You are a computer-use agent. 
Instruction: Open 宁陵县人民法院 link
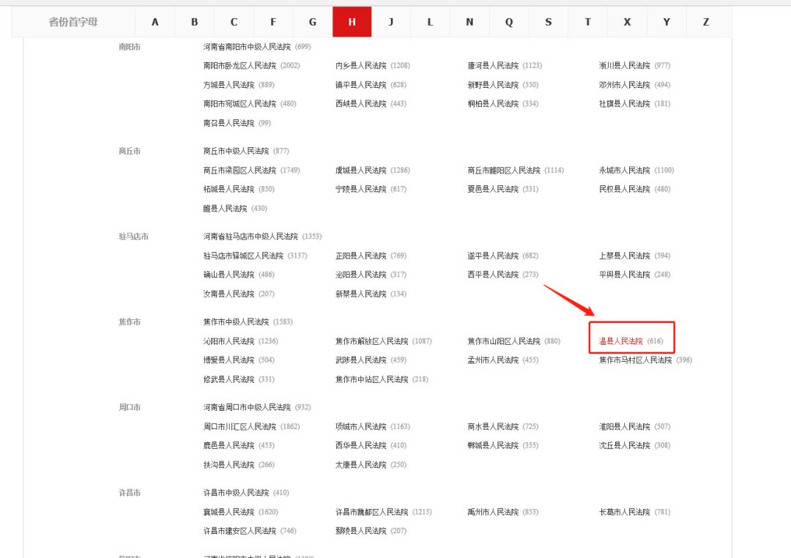click(x=360, y=189)
